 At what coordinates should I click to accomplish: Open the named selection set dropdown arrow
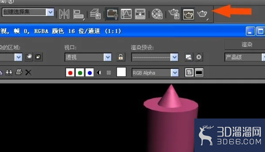[x=50, y=12]
